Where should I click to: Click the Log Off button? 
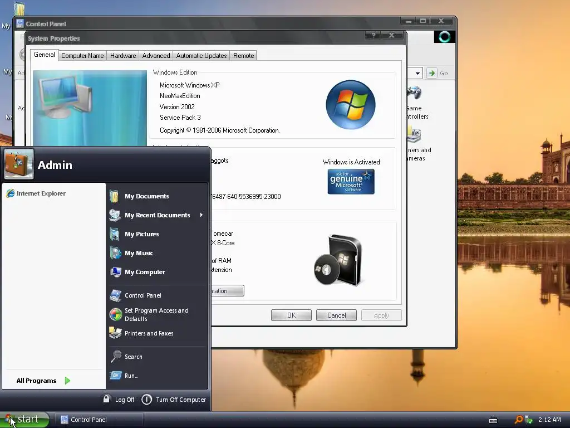coord(119,400)
